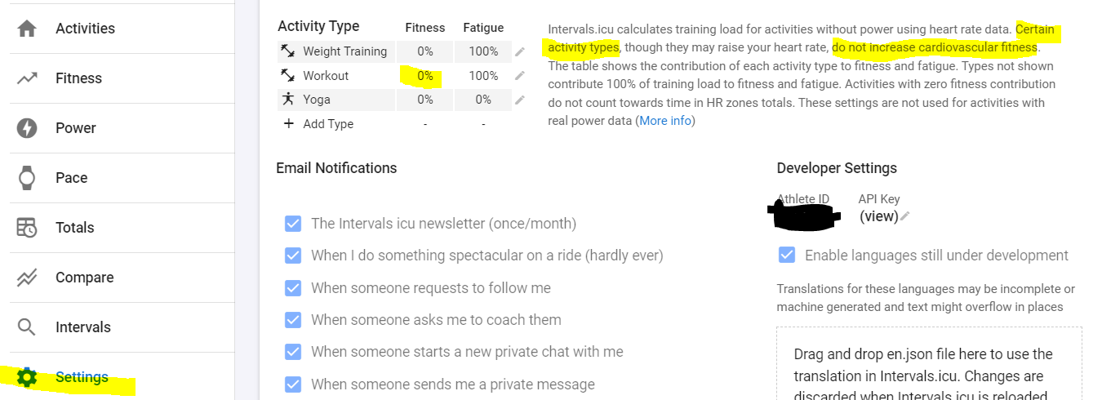Image resolution: width=1102 pixels, height=400 pixels.
Task: Open the Power lightning bolt icon
Action: [x=27, y=128]
